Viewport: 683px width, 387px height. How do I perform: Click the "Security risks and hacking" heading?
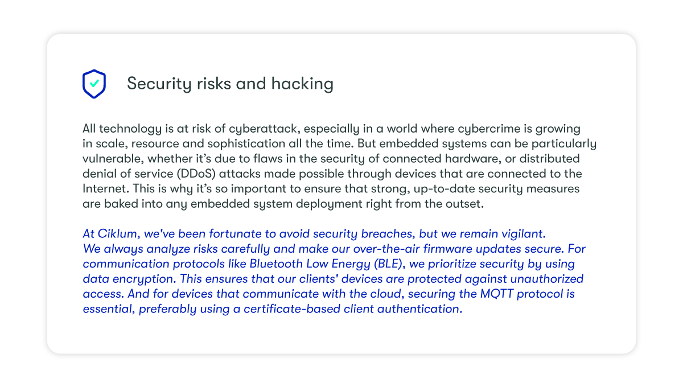pos(230,84)
